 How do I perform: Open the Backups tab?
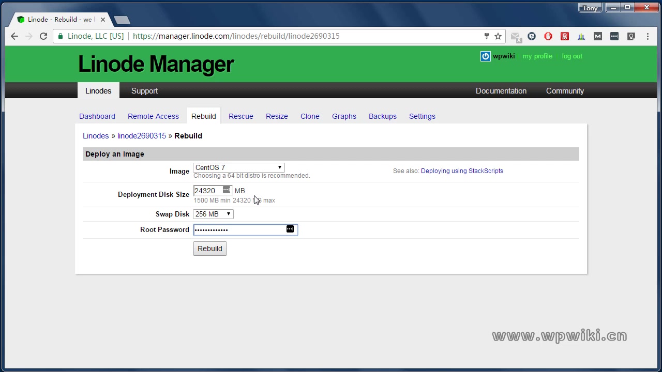pyautogui.click(x=383, y=116)
